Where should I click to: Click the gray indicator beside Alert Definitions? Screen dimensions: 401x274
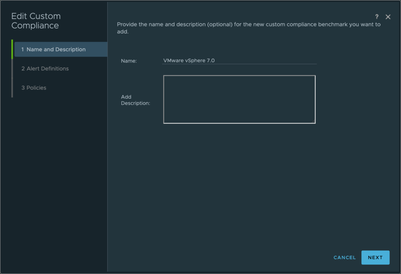click(x=12, y=68)
